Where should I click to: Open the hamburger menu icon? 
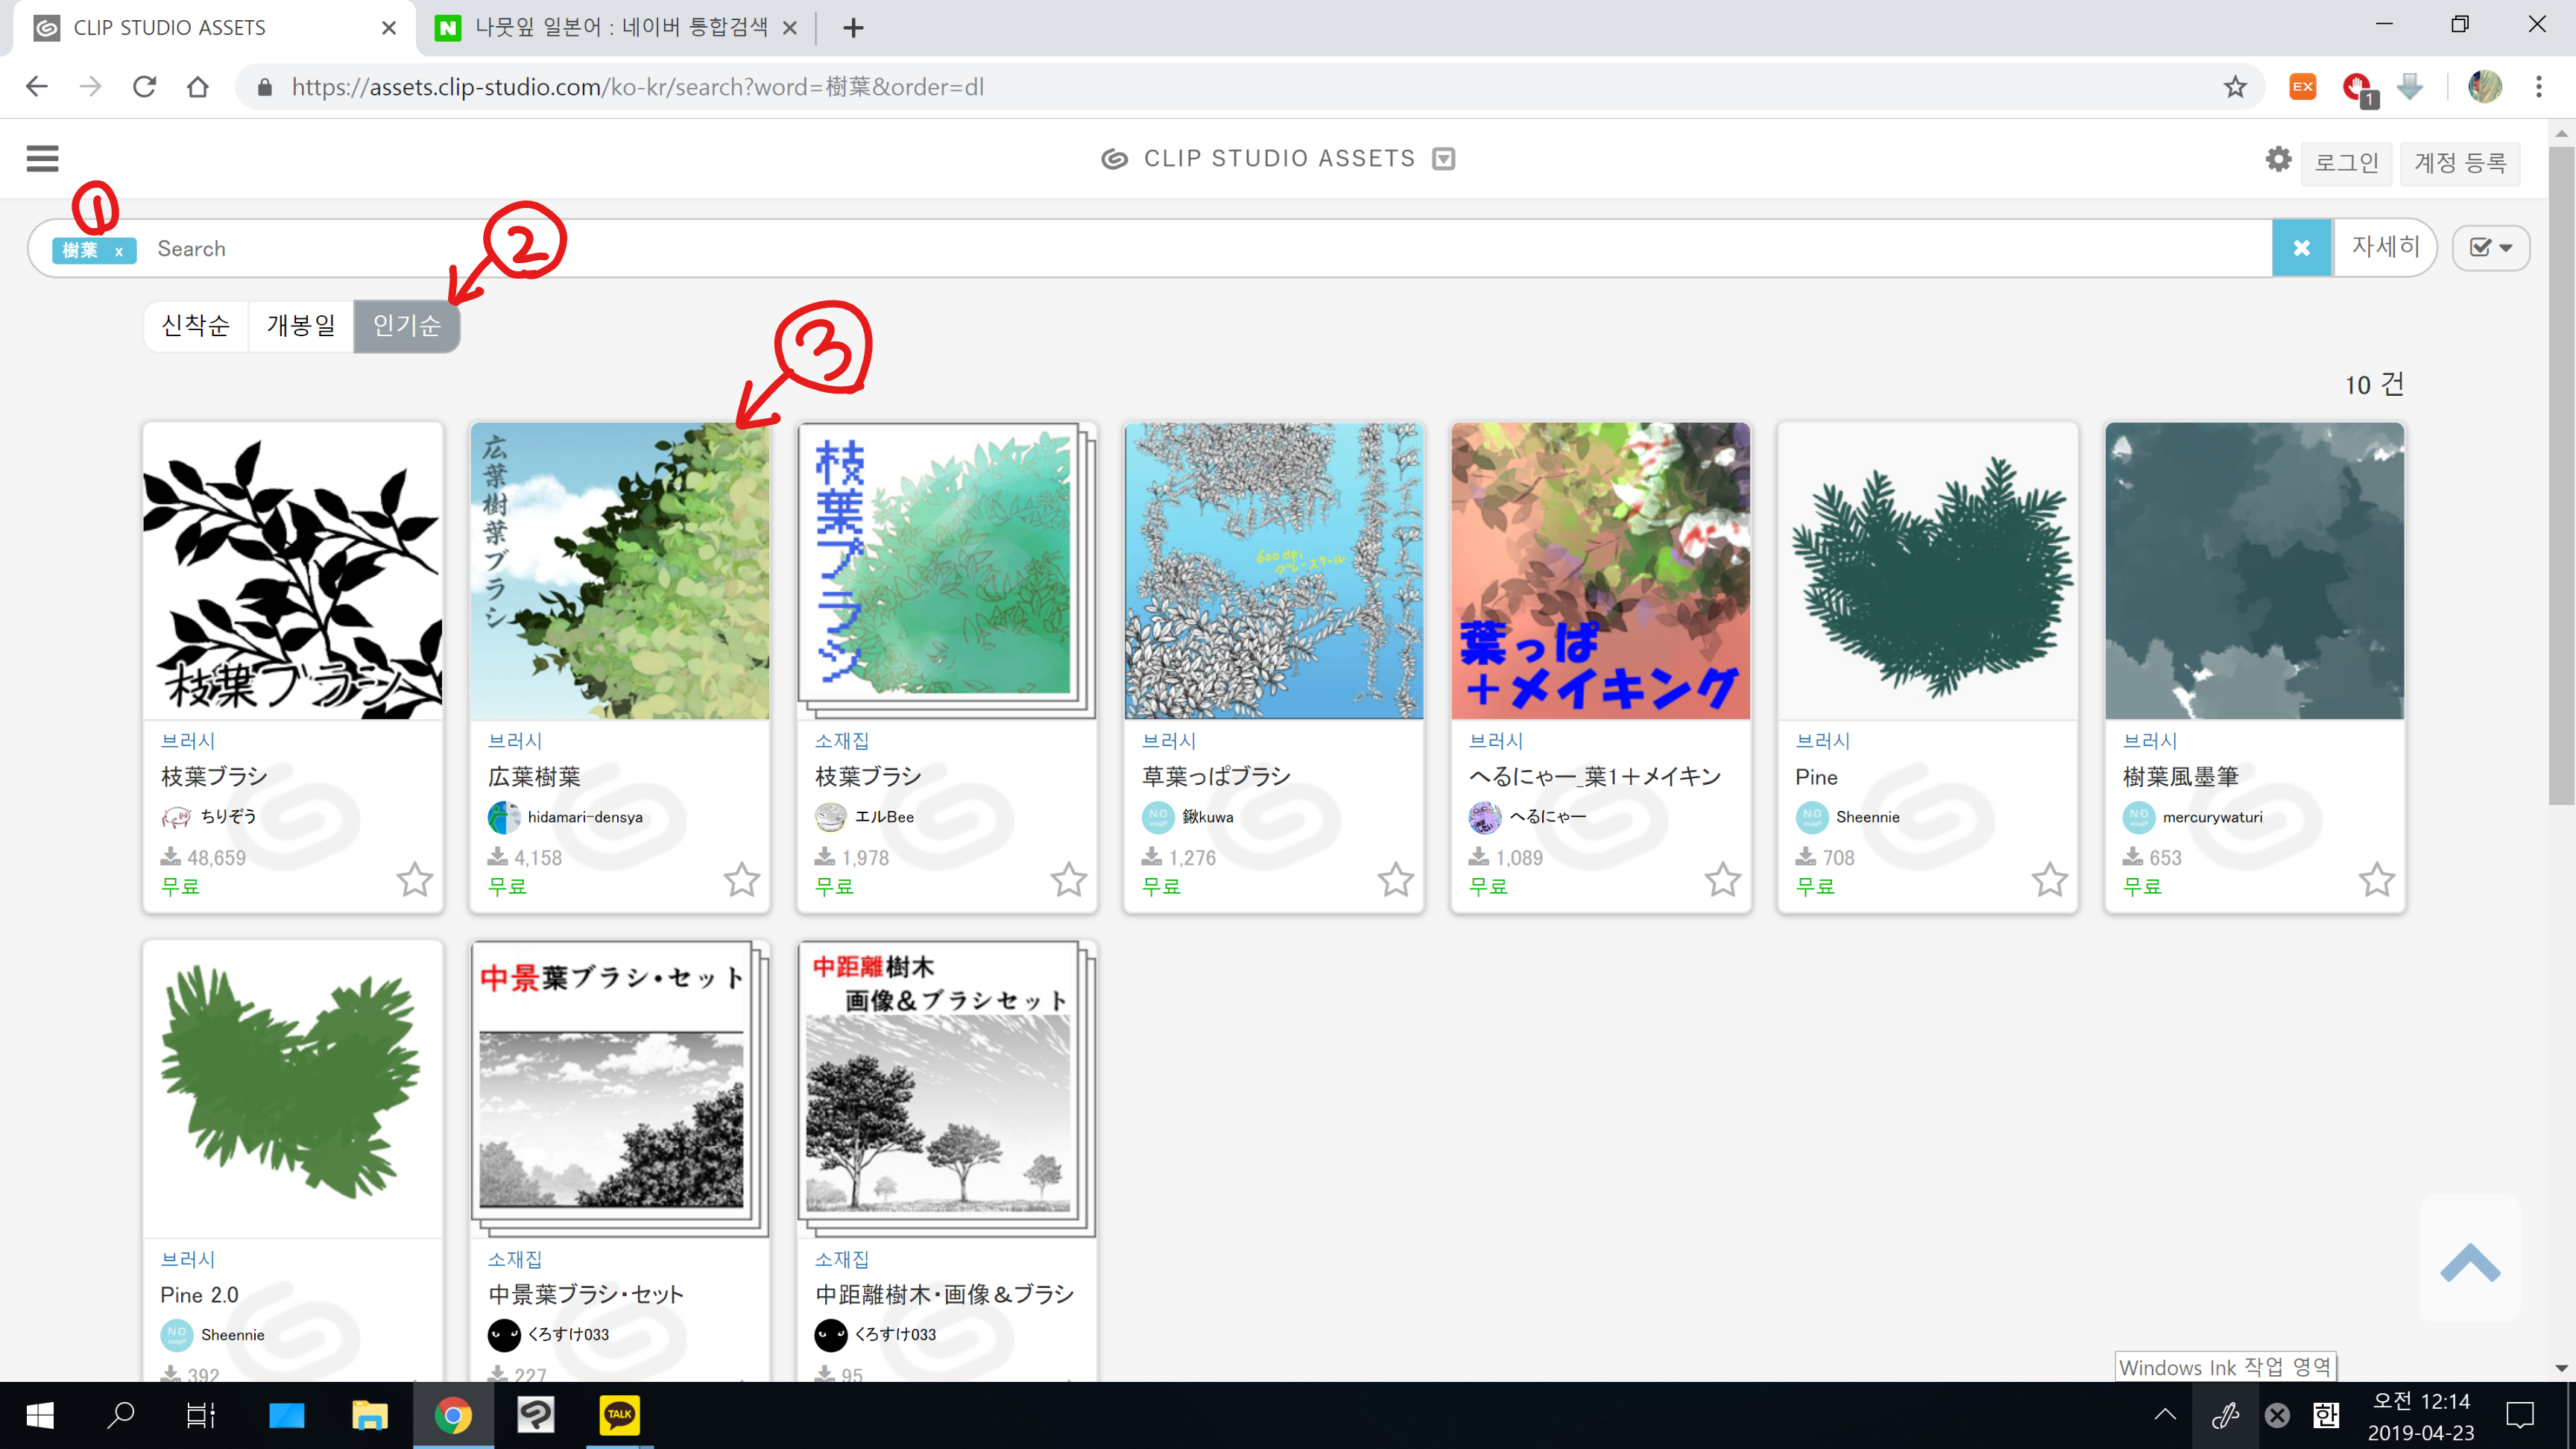coord(42,158)
